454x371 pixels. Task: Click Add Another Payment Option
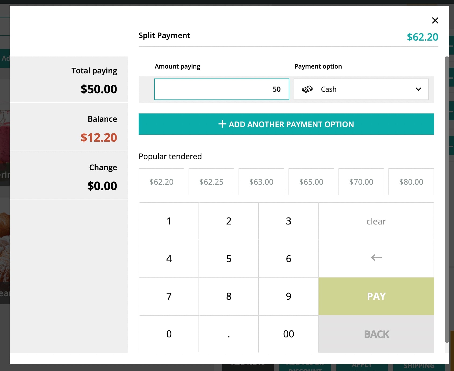tap(286, 124)
